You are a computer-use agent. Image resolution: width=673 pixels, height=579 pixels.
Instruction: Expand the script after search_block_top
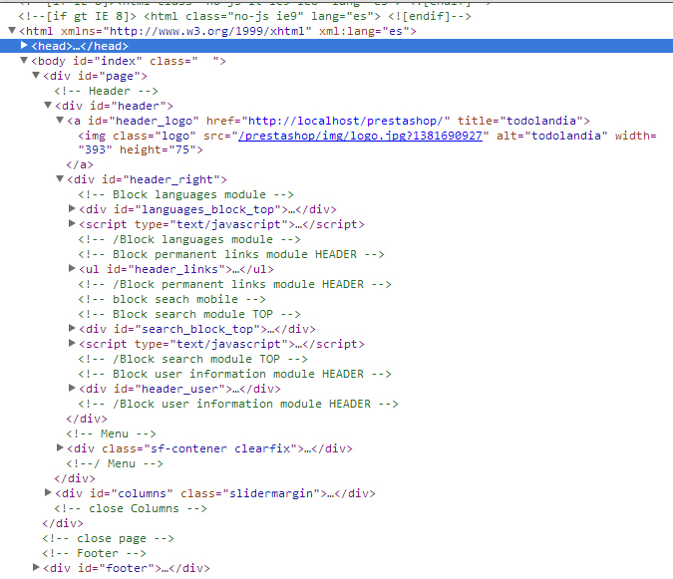click(72, 343)
